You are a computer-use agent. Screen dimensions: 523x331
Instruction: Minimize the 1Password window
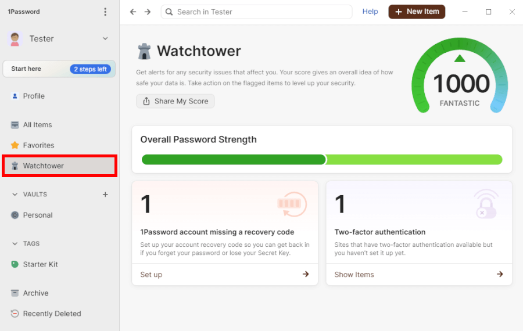(465, 12)
